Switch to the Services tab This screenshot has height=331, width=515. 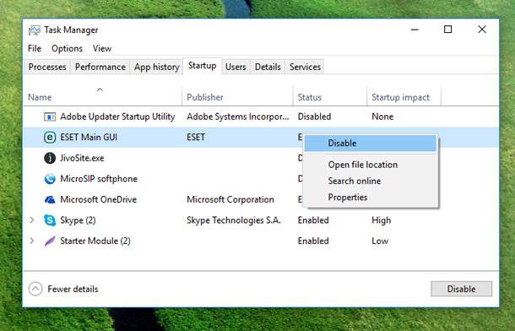pos(305,67)
